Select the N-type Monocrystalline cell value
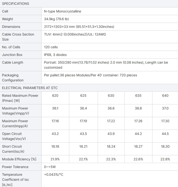 (63, 11)
